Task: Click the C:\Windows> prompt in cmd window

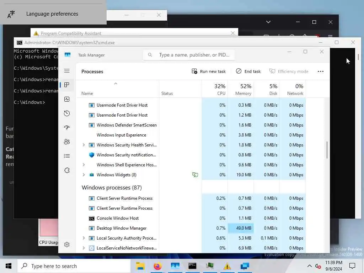Action: point(29,102)
